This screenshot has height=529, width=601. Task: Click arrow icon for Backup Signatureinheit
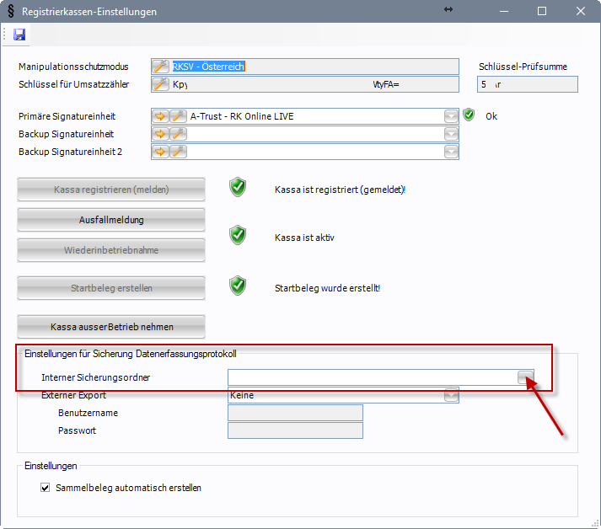pos(161,134)
